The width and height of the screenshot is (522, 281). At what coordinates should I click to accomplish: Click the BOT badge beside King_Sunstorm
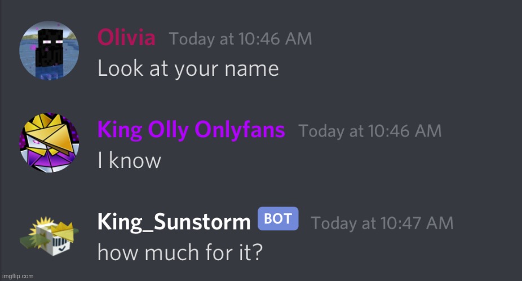click(x=278, y=219)
